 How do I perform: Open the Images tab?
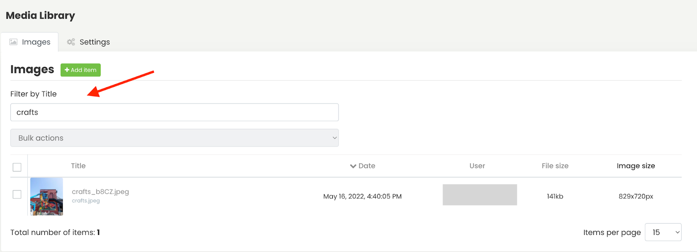coord(30,42)
